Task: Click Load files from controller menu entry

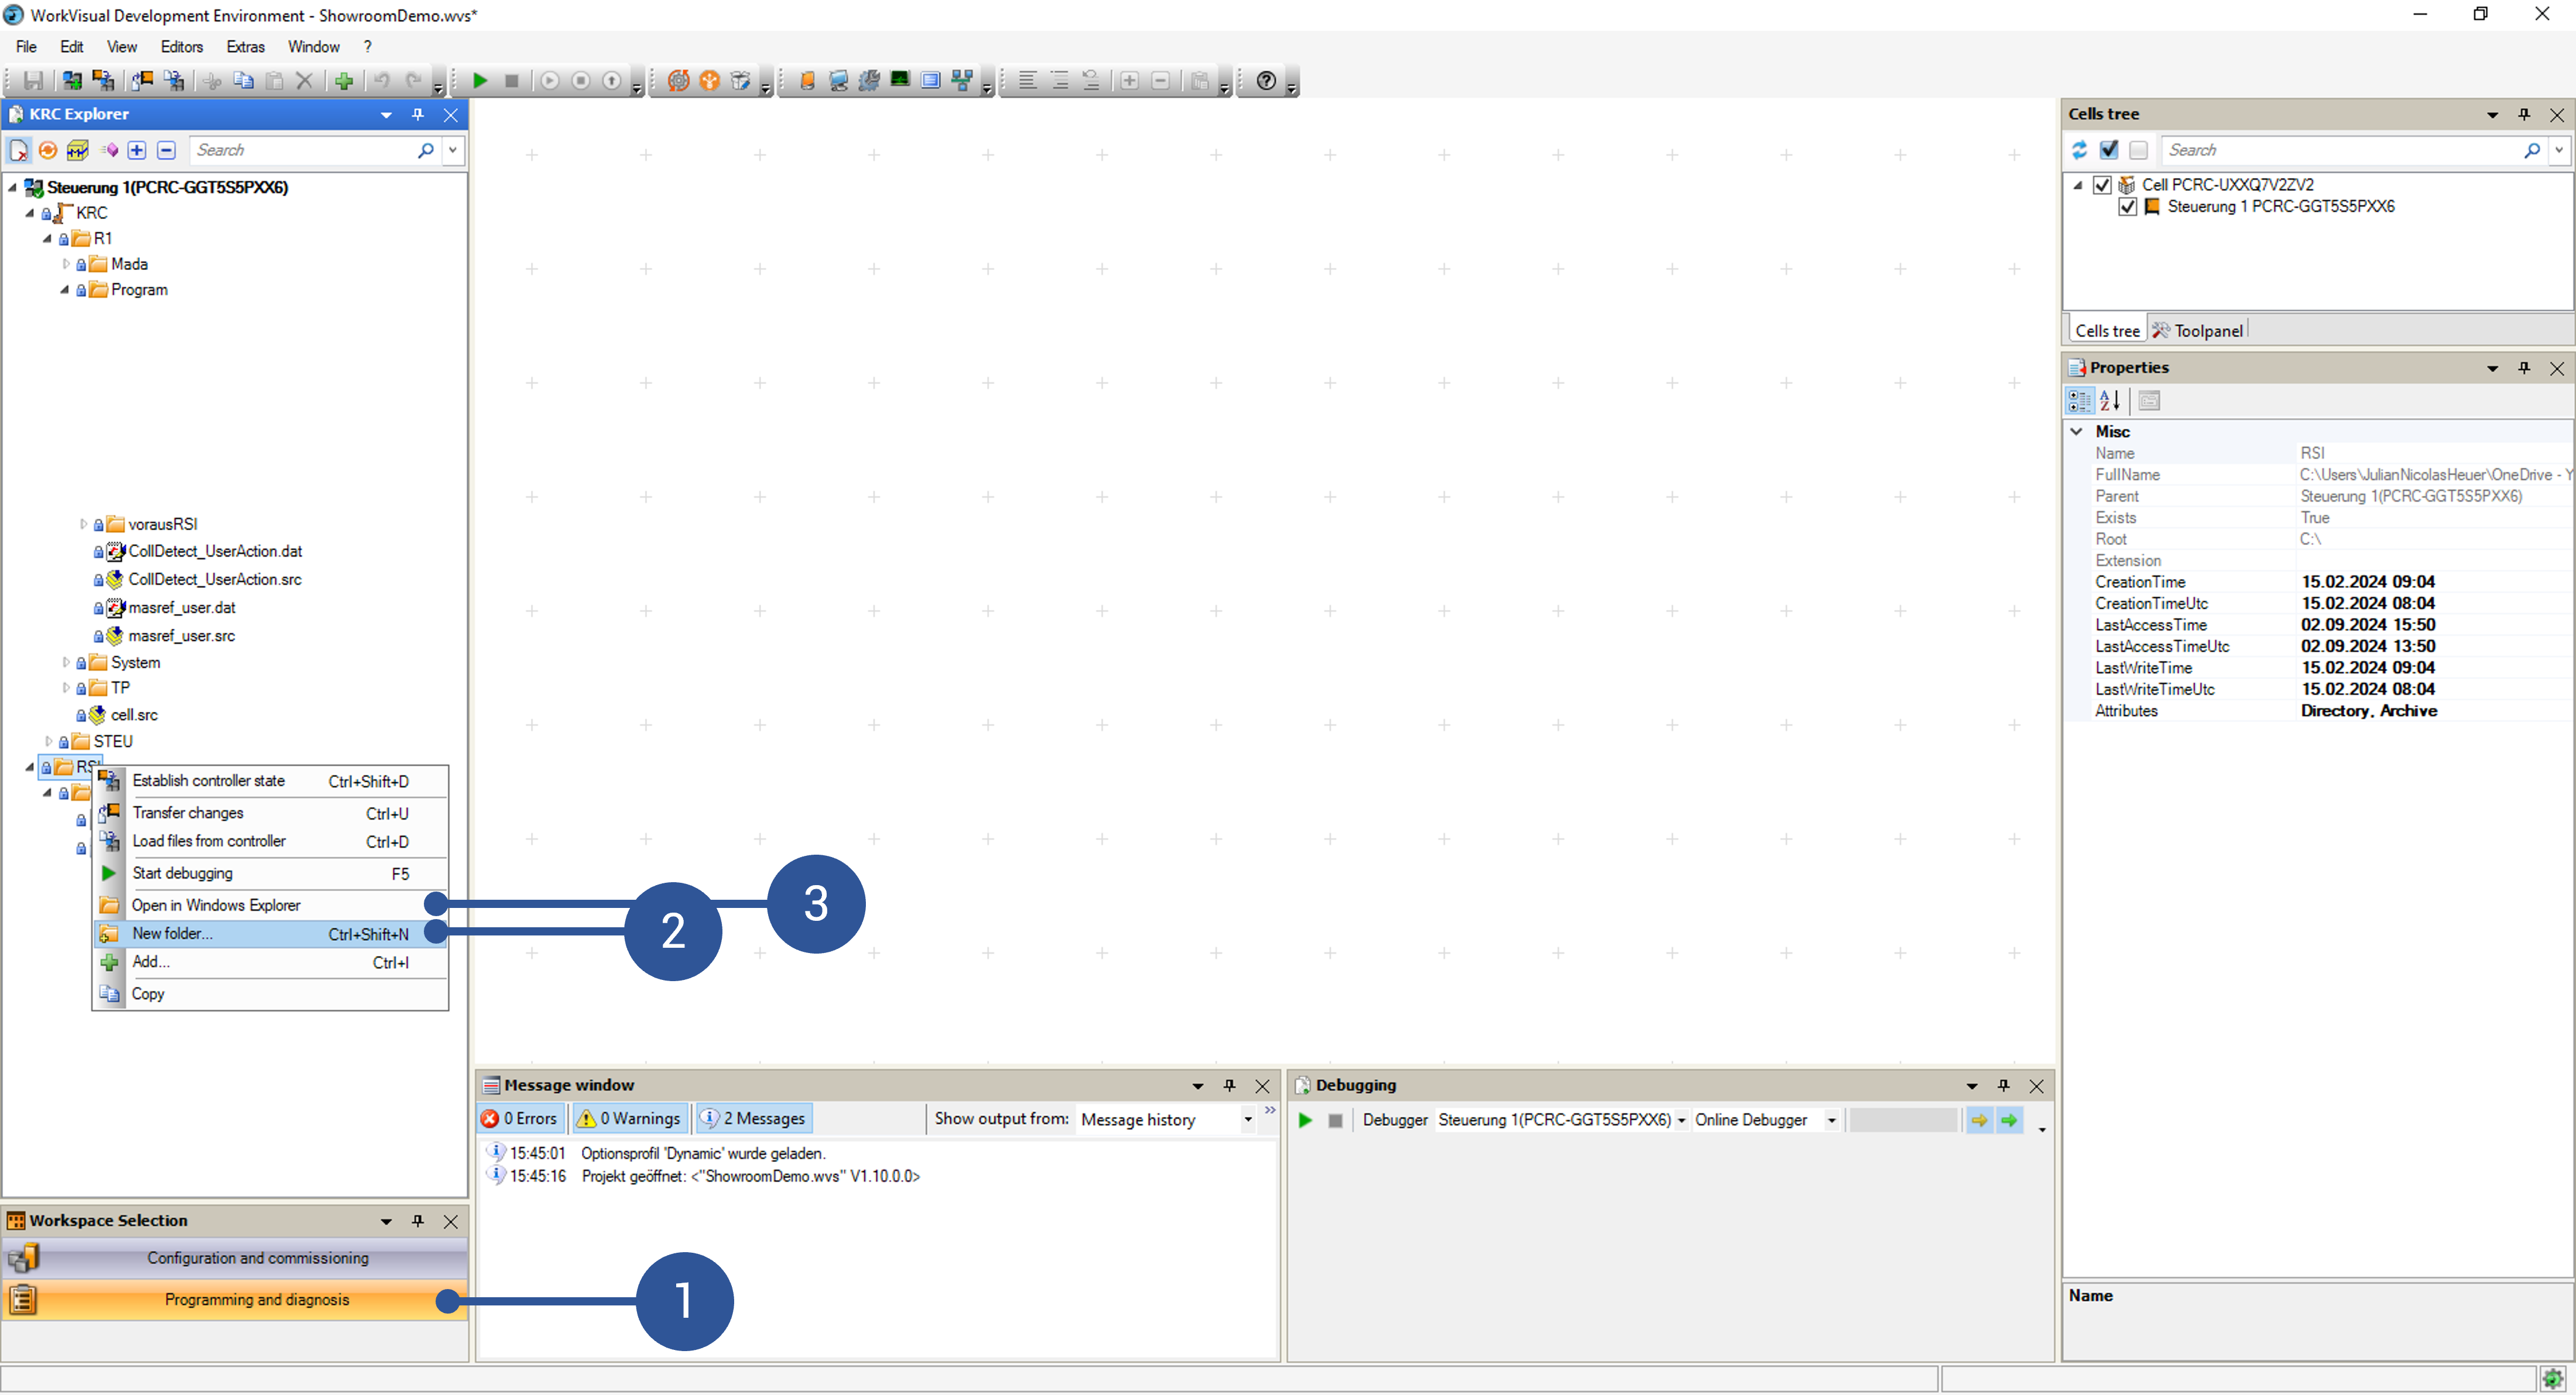Action: (x=271, y=842)
